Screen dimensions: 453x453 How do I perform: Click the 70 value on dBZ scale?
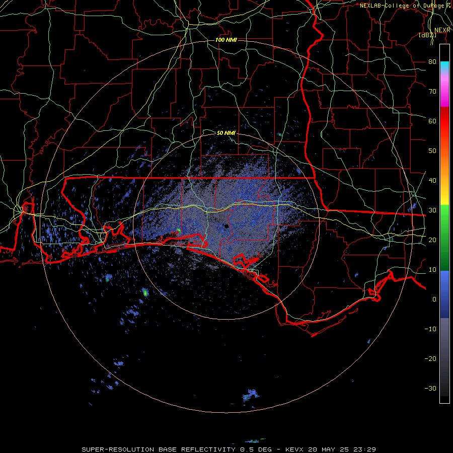432,92
